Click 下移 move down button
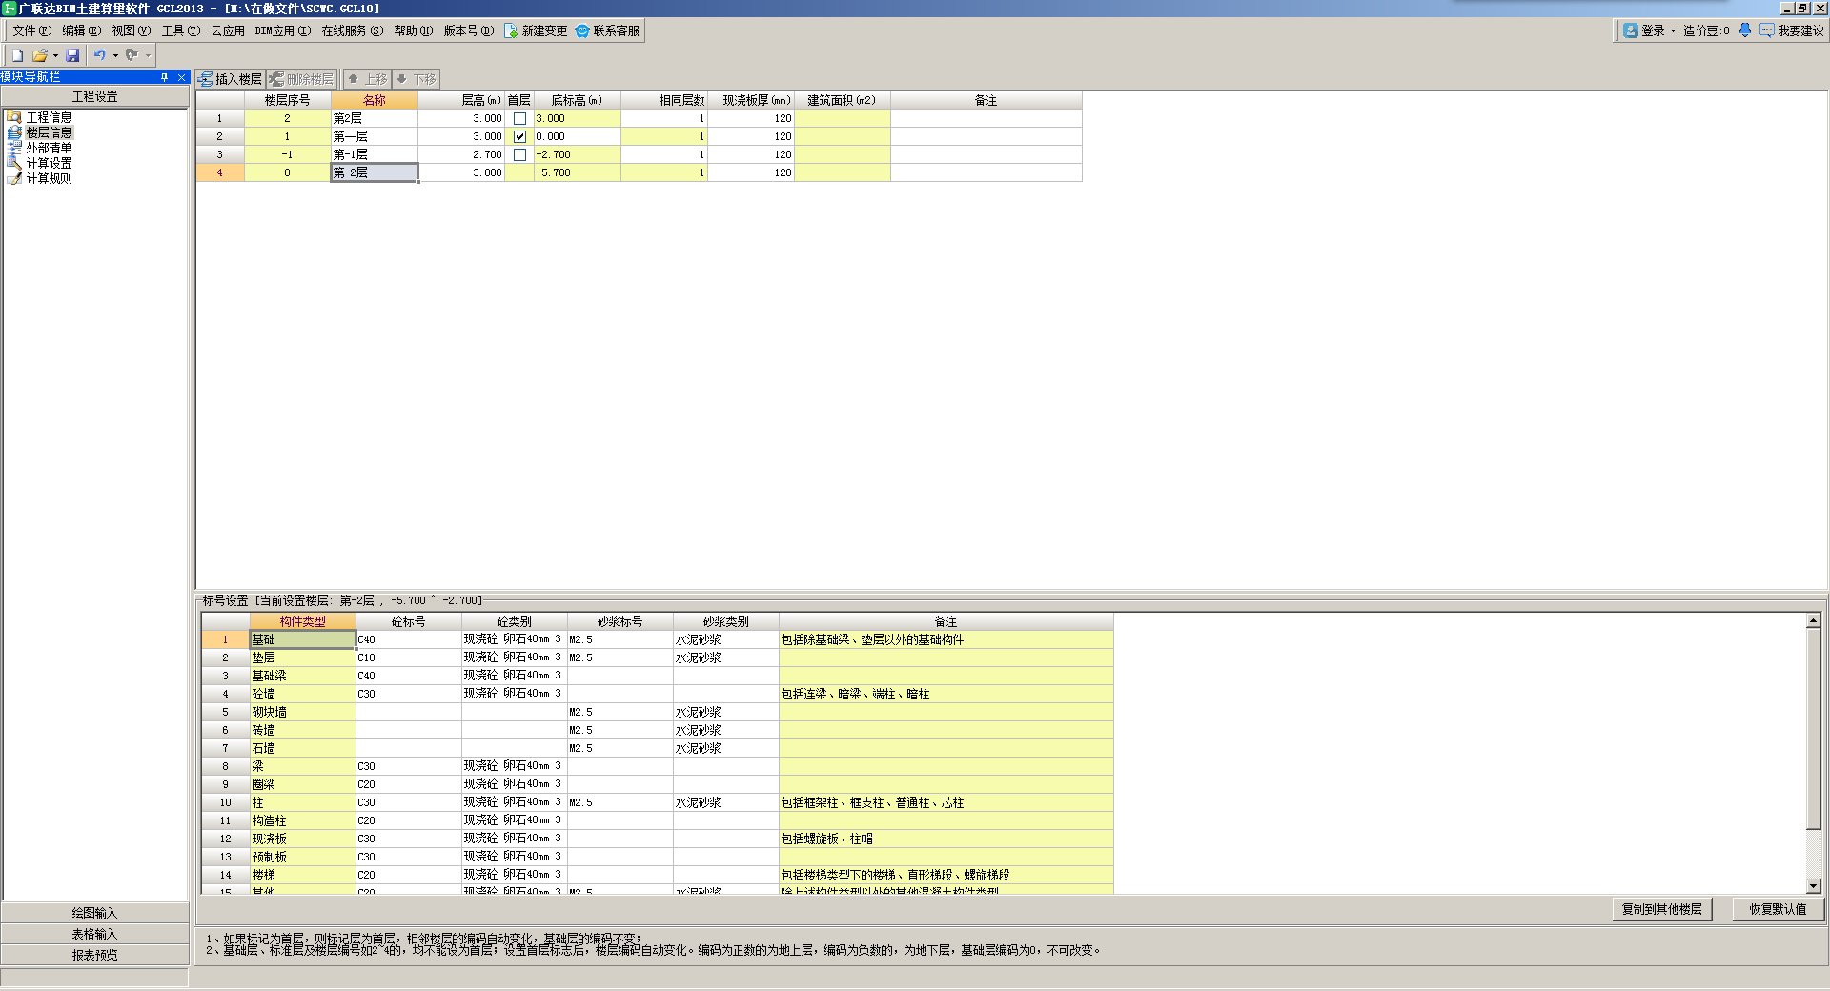 [x=416, y=79]
